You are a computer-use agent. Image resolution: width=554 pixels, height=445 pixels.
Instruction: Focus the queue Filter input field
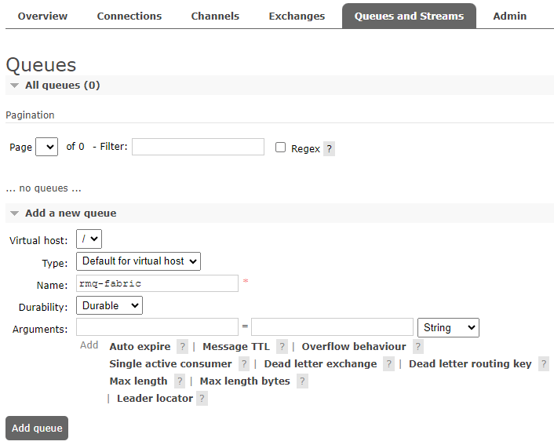[198, 147]
